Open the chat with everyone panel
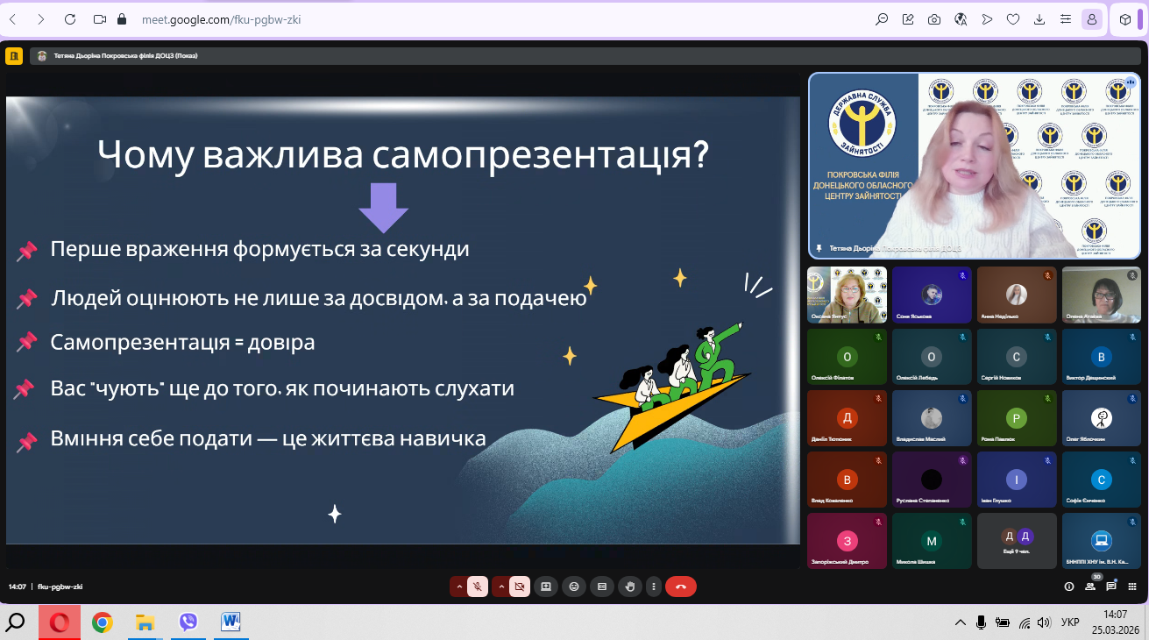 click(x=1111, y=587)
